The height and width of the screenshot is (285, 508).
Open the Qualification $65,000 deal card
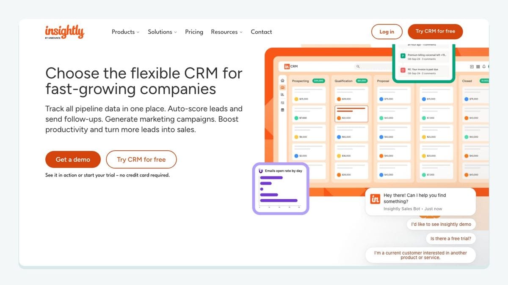351,133
